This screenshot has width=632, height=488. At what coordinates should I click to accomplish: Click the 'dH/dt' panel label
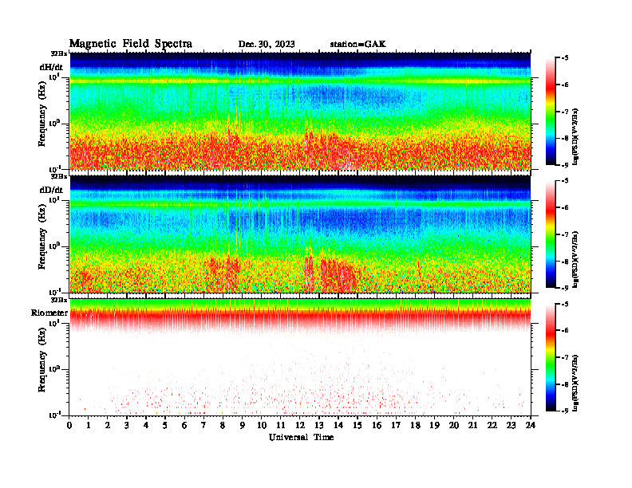pyautogui.click(x=51, y=67)
